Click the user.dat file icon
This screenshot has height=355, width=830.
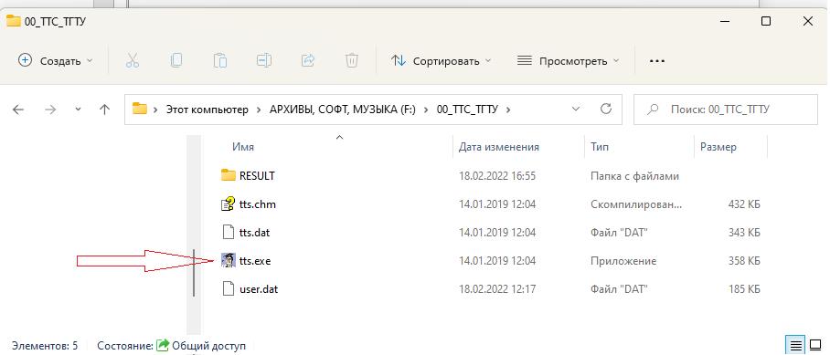(x=229, y=289)
